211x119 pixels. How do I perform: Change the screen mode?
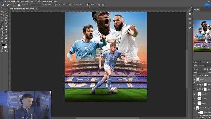[6, 51]
